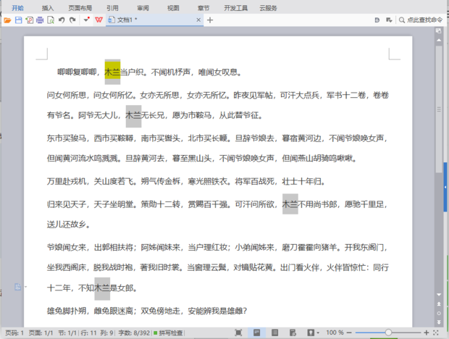
Task: Zoom out with the minus button
Action: click(x=349, y=332)
